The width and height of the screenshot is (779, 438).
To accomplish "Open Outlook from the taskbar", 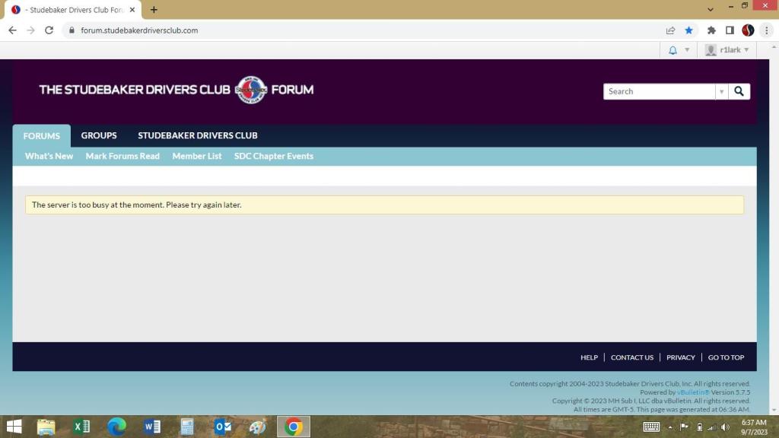I will [223, 427].
